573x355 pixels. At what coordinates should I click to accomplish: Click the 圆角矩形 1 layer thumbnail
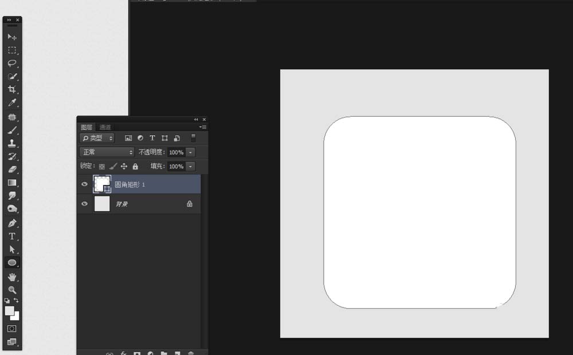pos(101,184)
